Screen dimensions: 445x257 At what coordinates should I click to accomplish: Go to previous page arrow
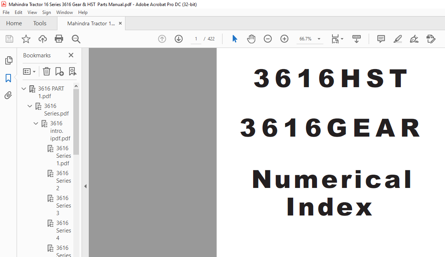tap(162, 39)
